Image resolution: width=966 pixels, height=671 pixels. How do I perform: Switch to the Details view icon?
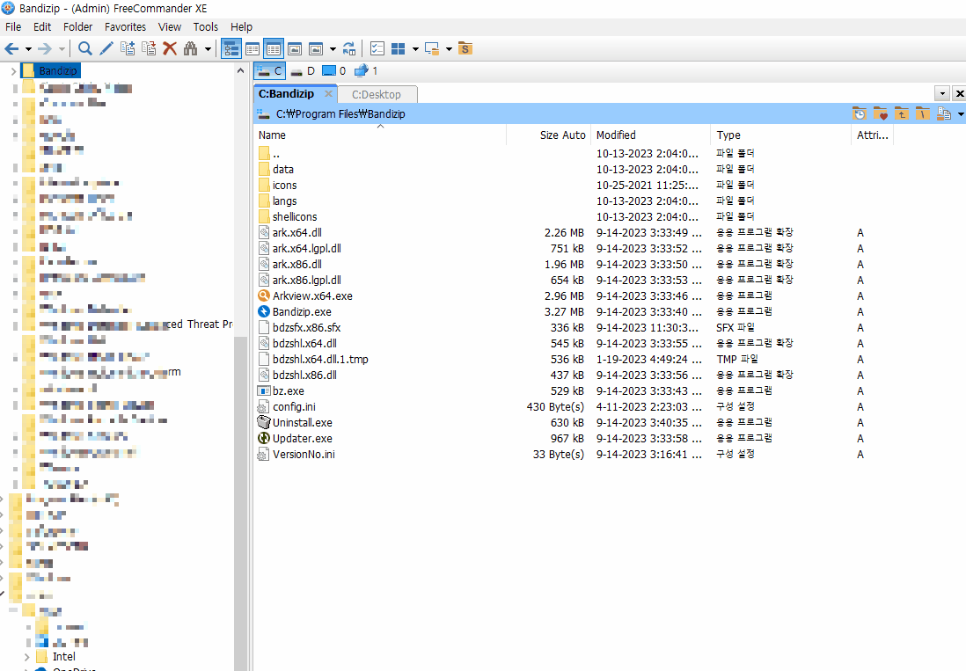click(273, 48)
